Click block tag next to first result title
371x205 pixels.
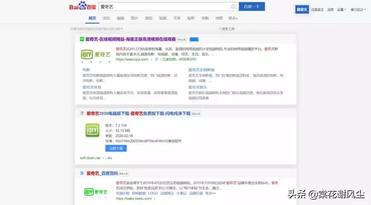coord(181,40)
